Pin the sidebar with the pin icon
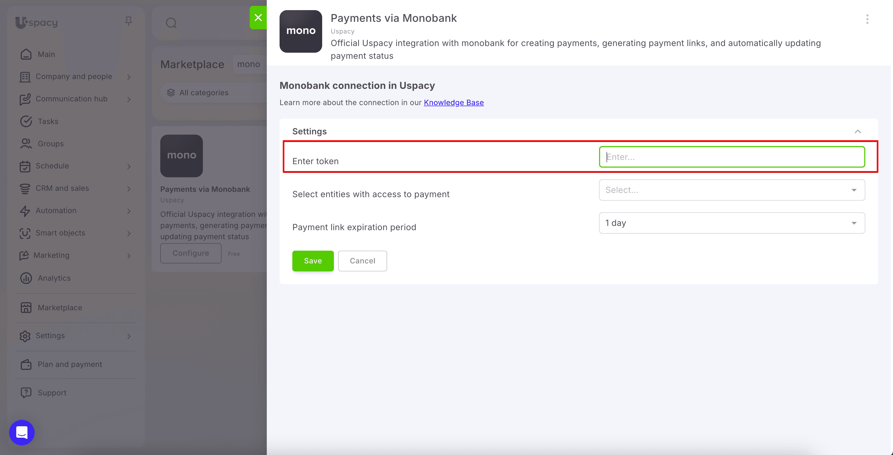Image resolution: width=893 pixels, height=455 pixels. [x=129, y=21]
